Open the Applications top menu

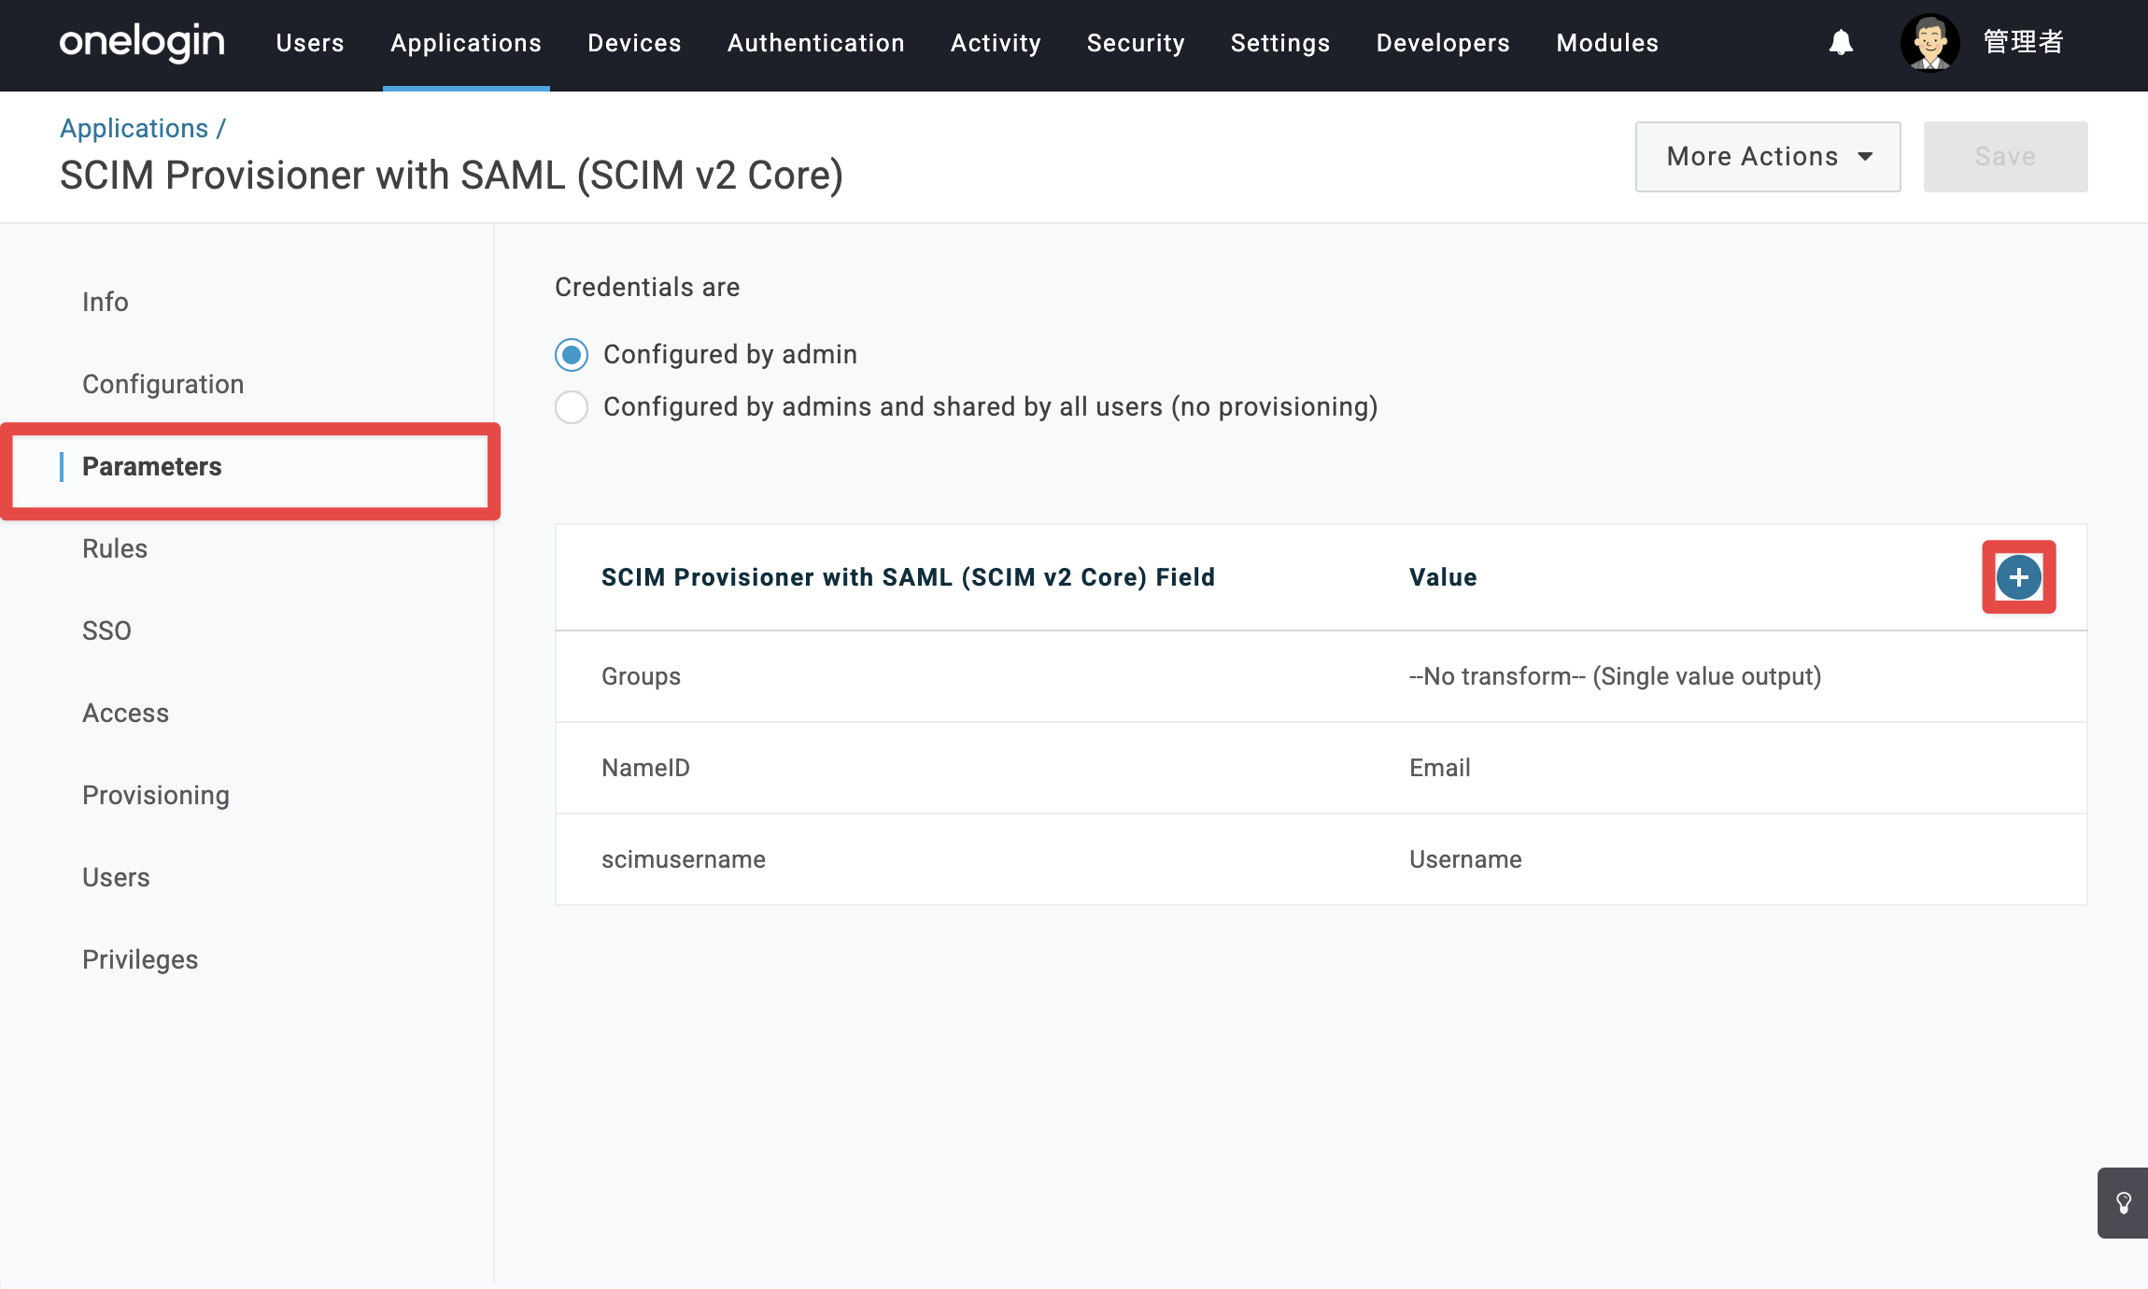point(466,43)
